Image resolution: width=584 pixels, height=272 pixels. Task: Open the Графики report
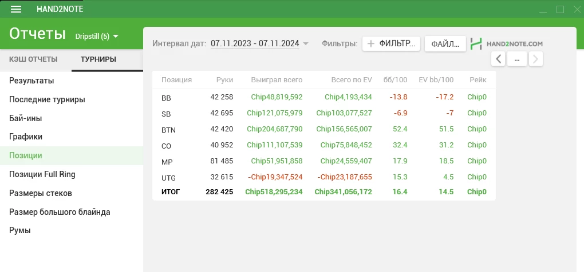click(x=26, y=137)
